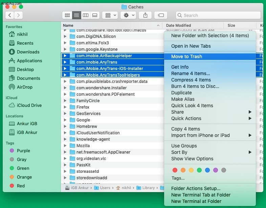Open the Sort By submenu

point(210,152)
